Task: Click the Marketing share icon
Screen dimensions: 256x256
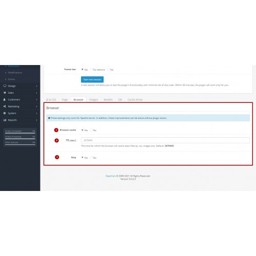Action: coord(5,106)
